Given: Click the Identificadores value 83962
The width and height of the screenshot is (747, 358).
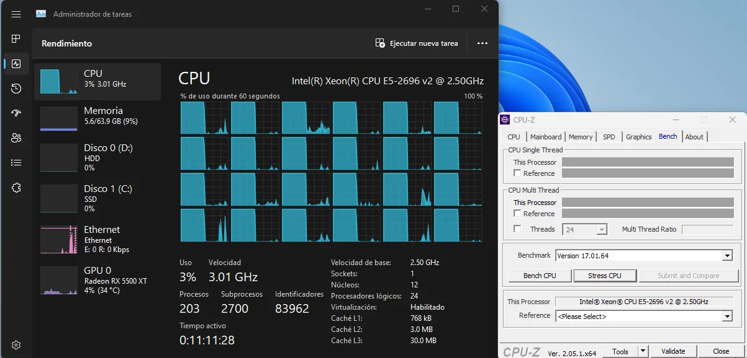Looking at the screenshot, I should point(292,308).
